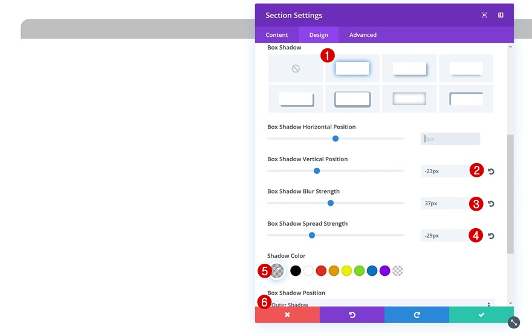Click the focus mode icon in header
The height and width of the screenshot is (335, 532).
(x=484, y=15)
